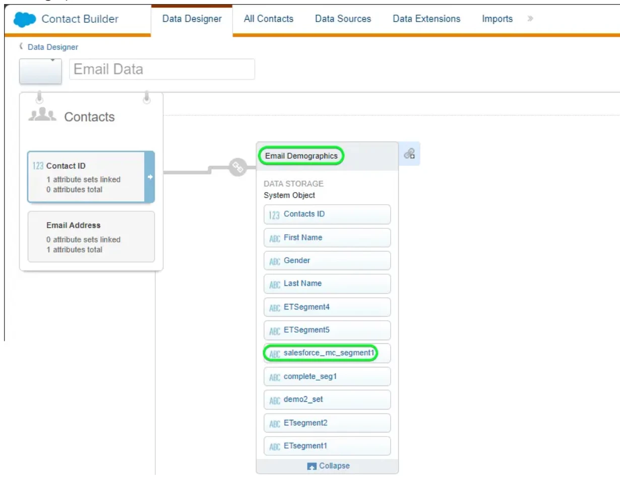Click the Salesforce cloud logo

(x=25, y=19)
